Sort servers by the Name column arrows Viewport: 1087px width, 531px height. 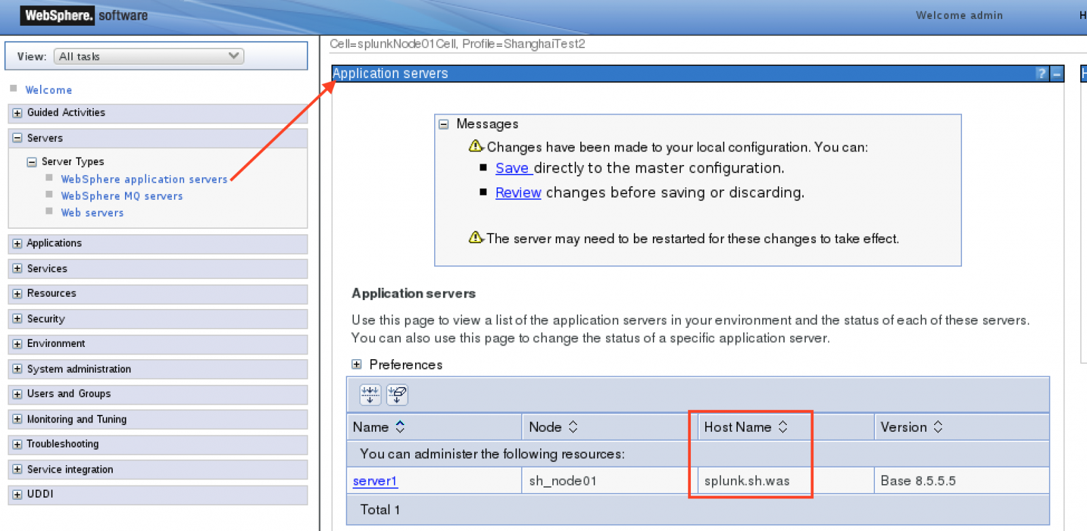click(400, 427)
